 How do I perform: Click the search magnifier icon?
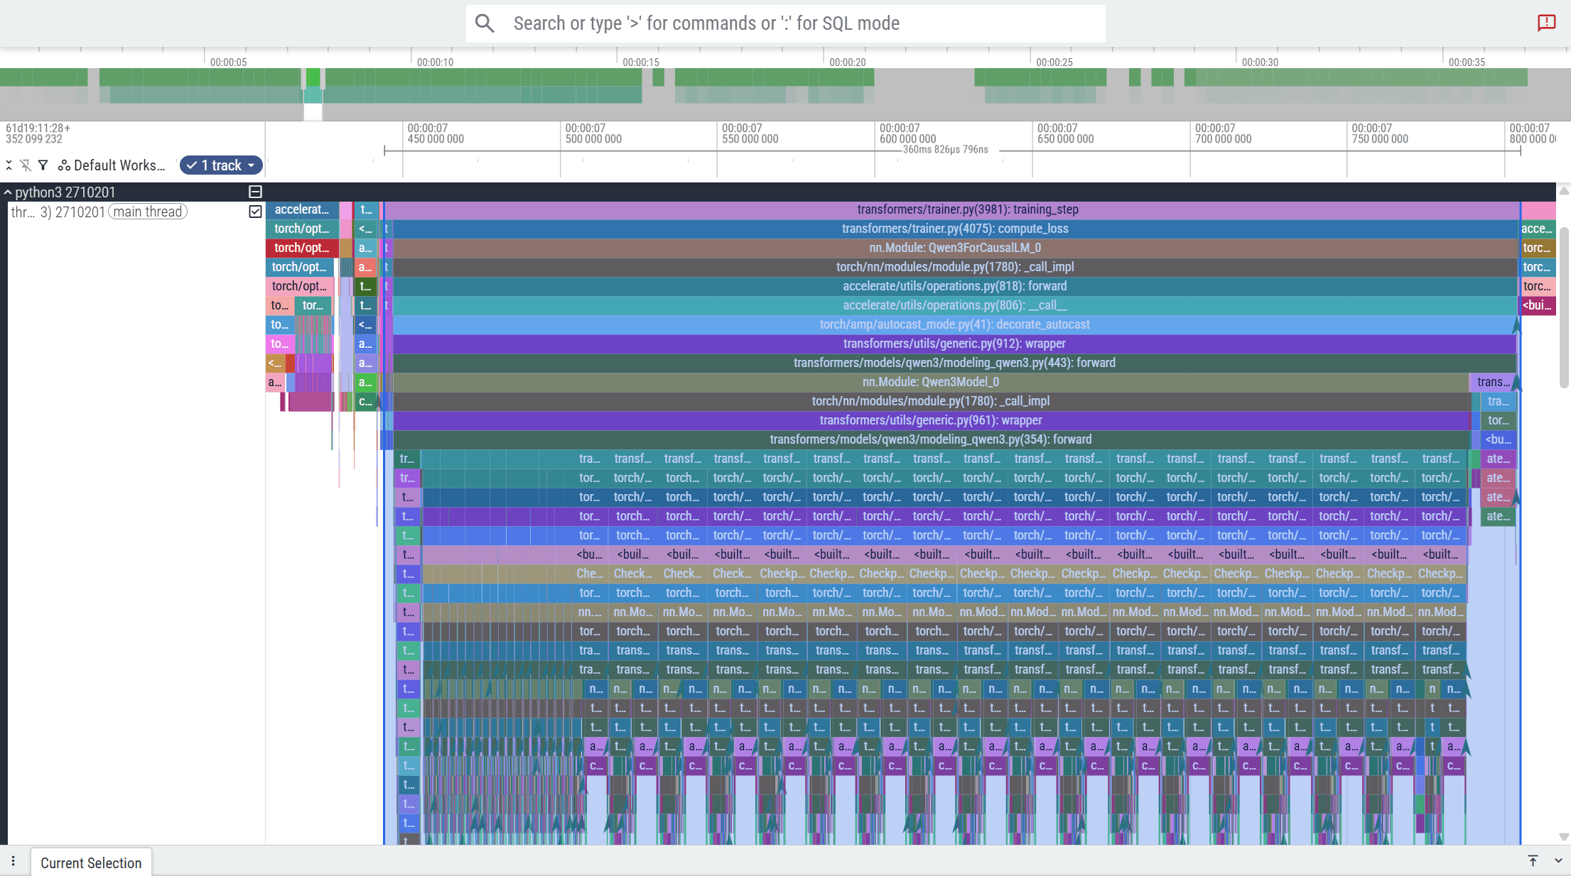[x=485, y=23]
